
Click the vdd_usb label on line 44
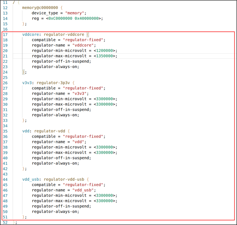point(30,180)
